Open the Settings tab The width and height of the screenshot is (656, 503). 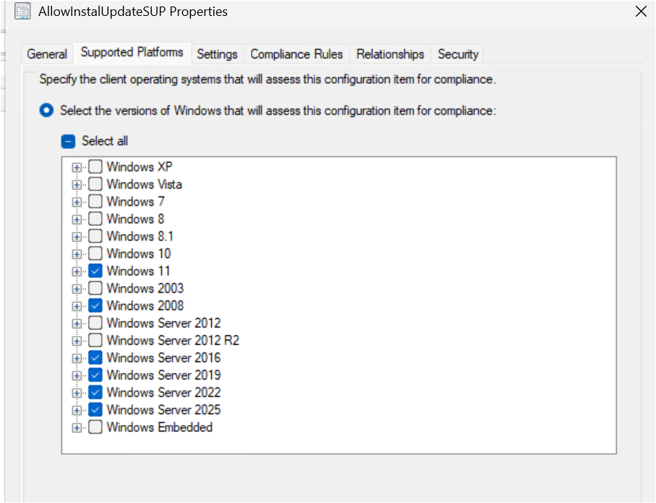217,54
